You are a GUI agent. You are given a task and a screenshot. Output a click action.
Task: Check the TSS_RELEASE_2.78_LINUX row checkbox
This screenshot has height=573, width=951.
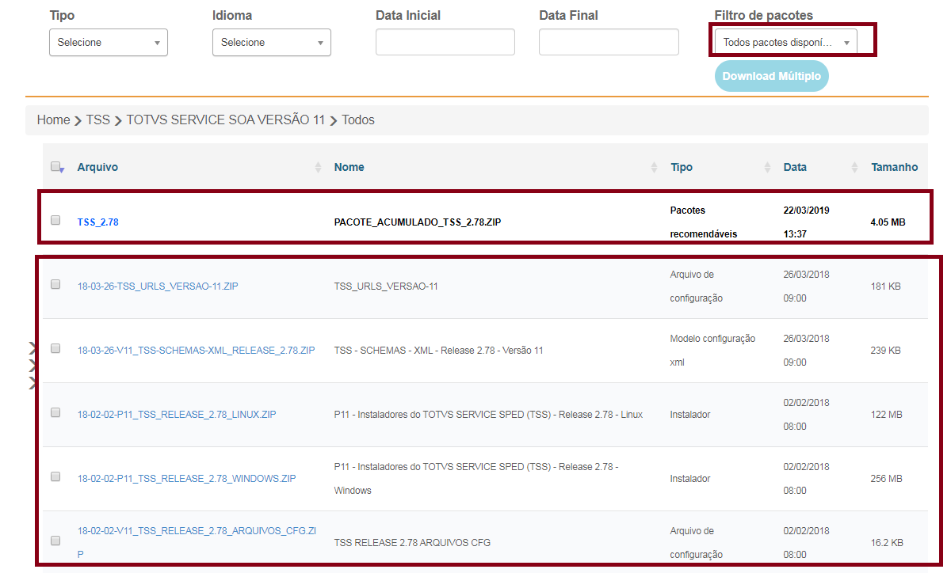tap(55, 412)
